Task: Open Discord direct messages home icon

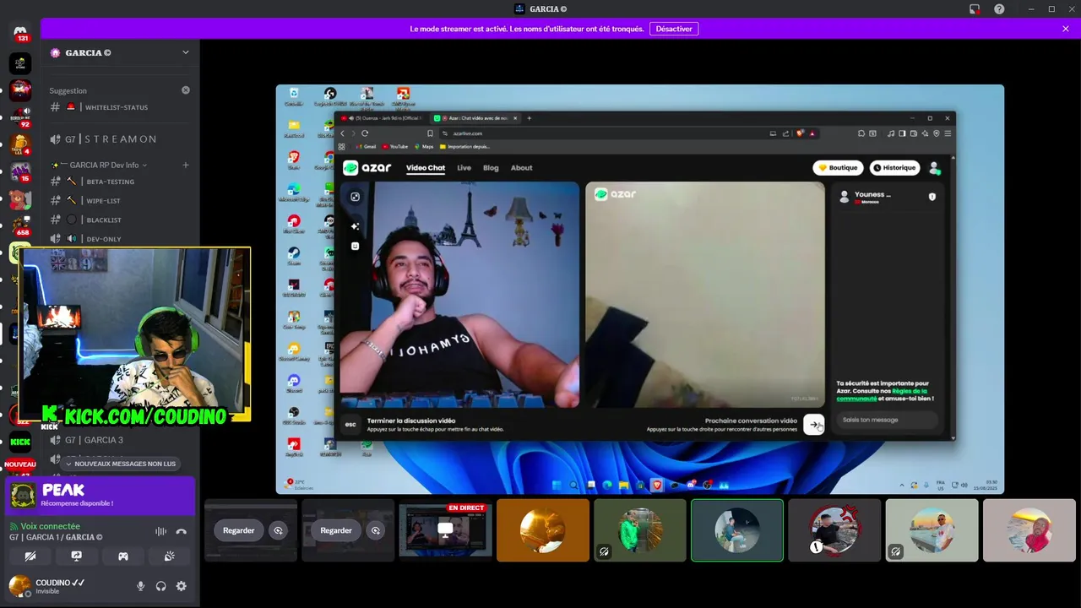Action: click(20, 33)
